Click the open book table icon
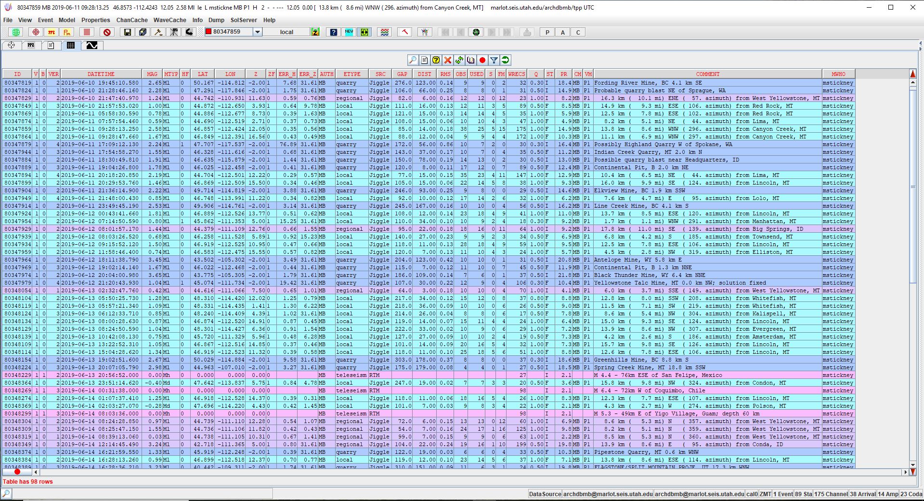 (x=470, y=60)
